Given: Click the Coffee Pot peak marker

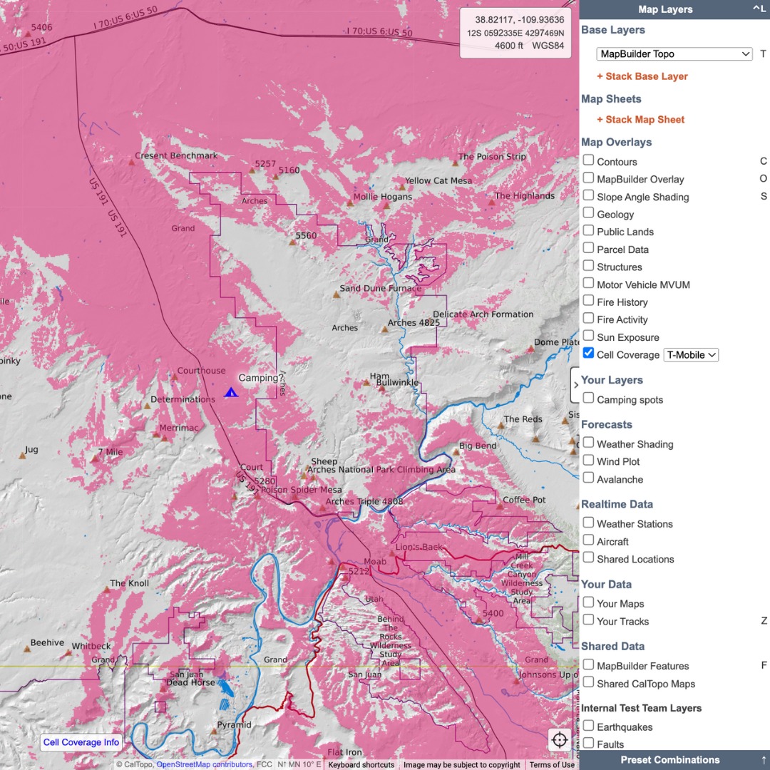Looking at the screenshot, I should click(x=499, y=506).
